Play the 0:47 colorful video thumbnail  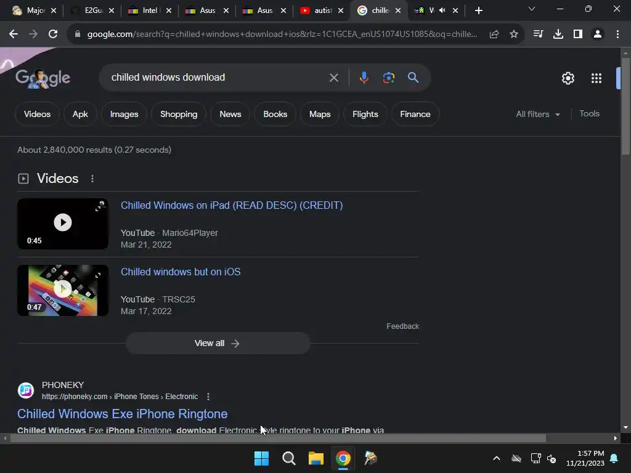(63, 291)
